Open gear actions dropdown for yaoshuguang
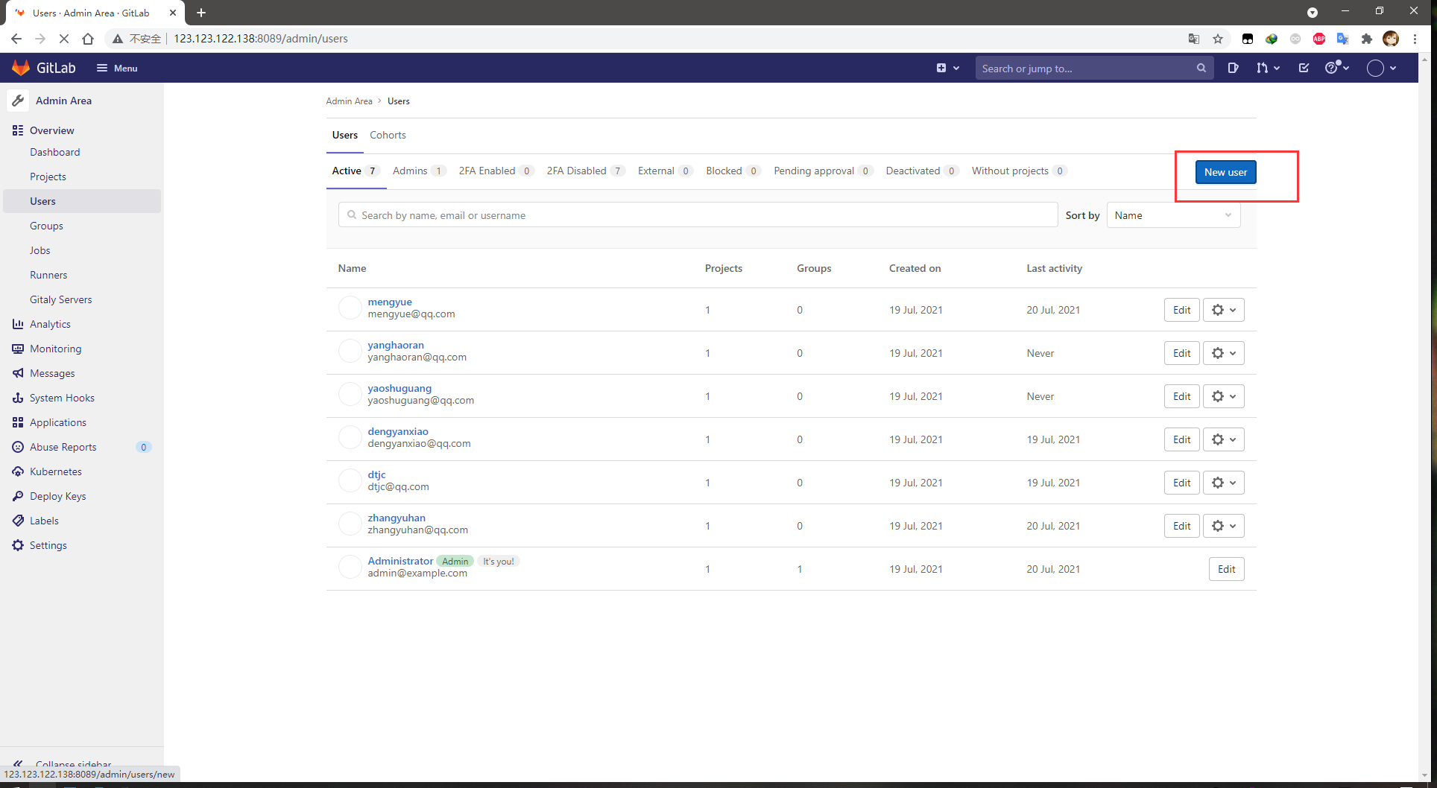Viewport: 1437px width, 788px height. [1223, 396]
